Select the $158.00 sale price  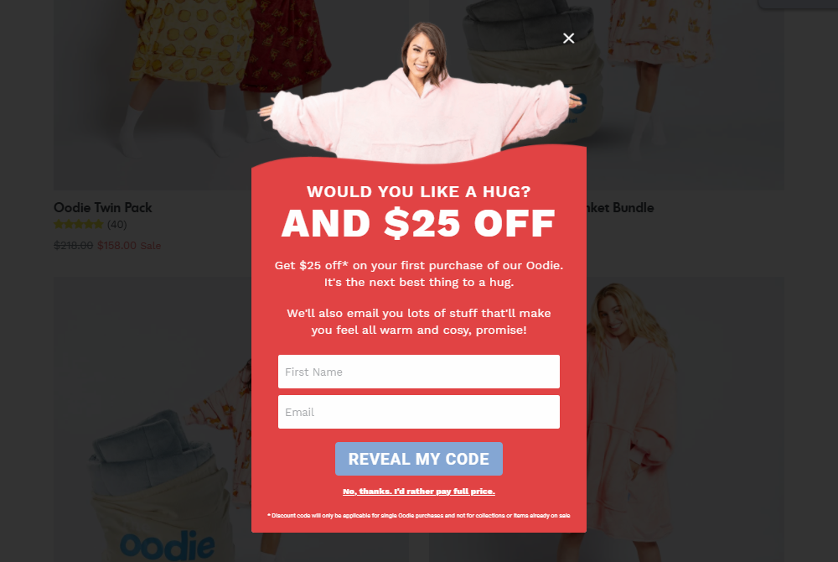(116, 246)
